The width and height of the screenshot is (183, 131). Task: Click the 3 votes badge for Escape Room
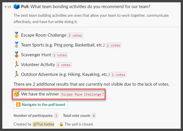[75, 35]
